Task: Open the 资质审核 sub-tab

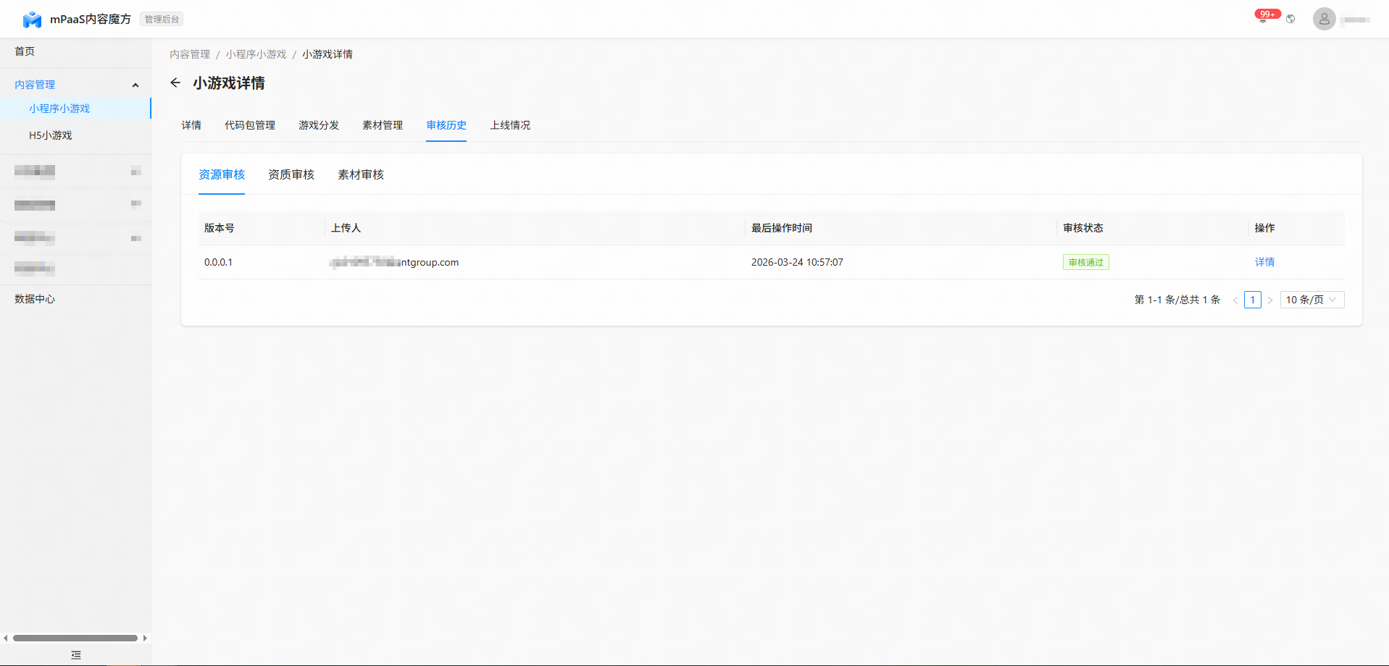Action: point(291,174)
